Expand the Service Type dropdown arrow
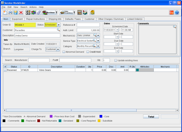 (x=98, y=41)
